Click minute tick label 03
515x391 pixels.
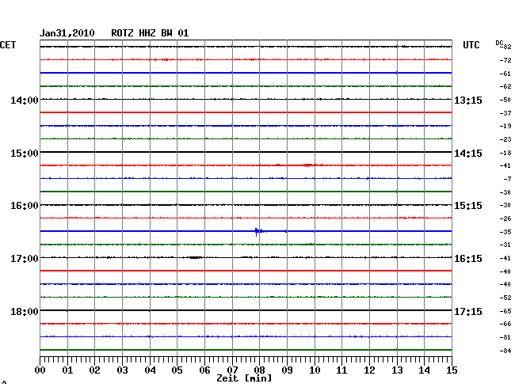122,370
